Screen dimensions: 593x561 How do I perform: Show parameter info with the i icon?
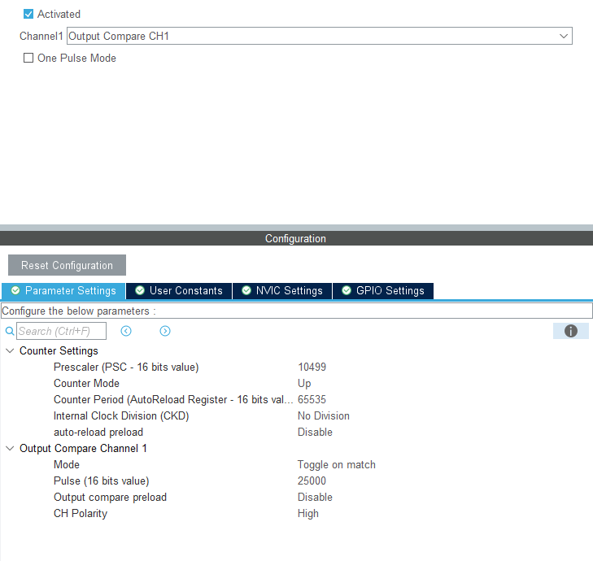pos(571,331)
